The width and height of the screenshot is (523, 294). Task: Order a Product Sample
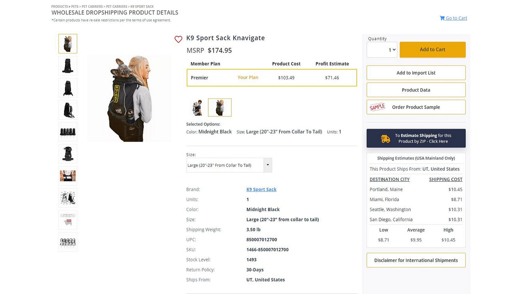416,107
